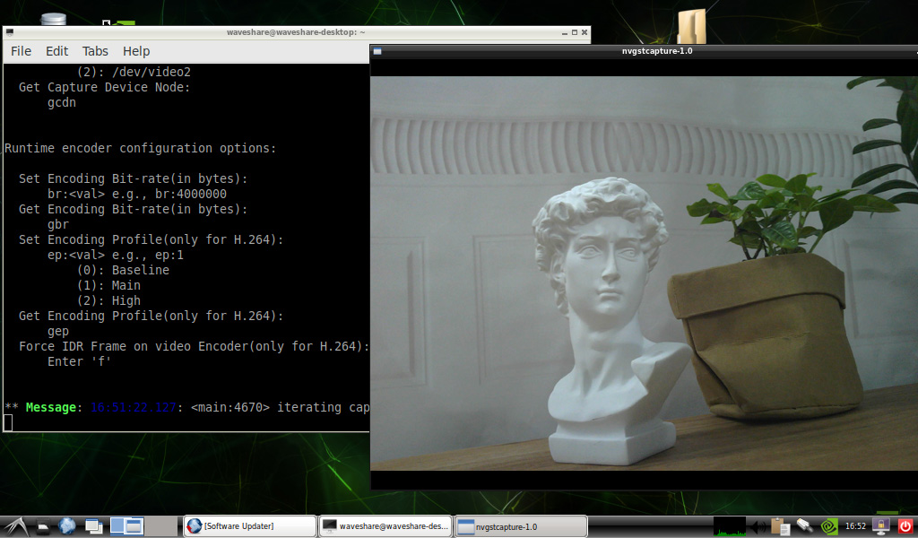Open the web browser launcher icon
Screen dimensions: 918x538
tap(67, 526)
